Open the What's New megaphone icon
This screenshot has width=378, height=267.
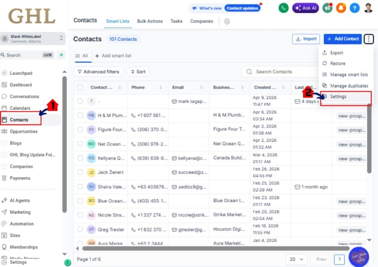[327, 7]
